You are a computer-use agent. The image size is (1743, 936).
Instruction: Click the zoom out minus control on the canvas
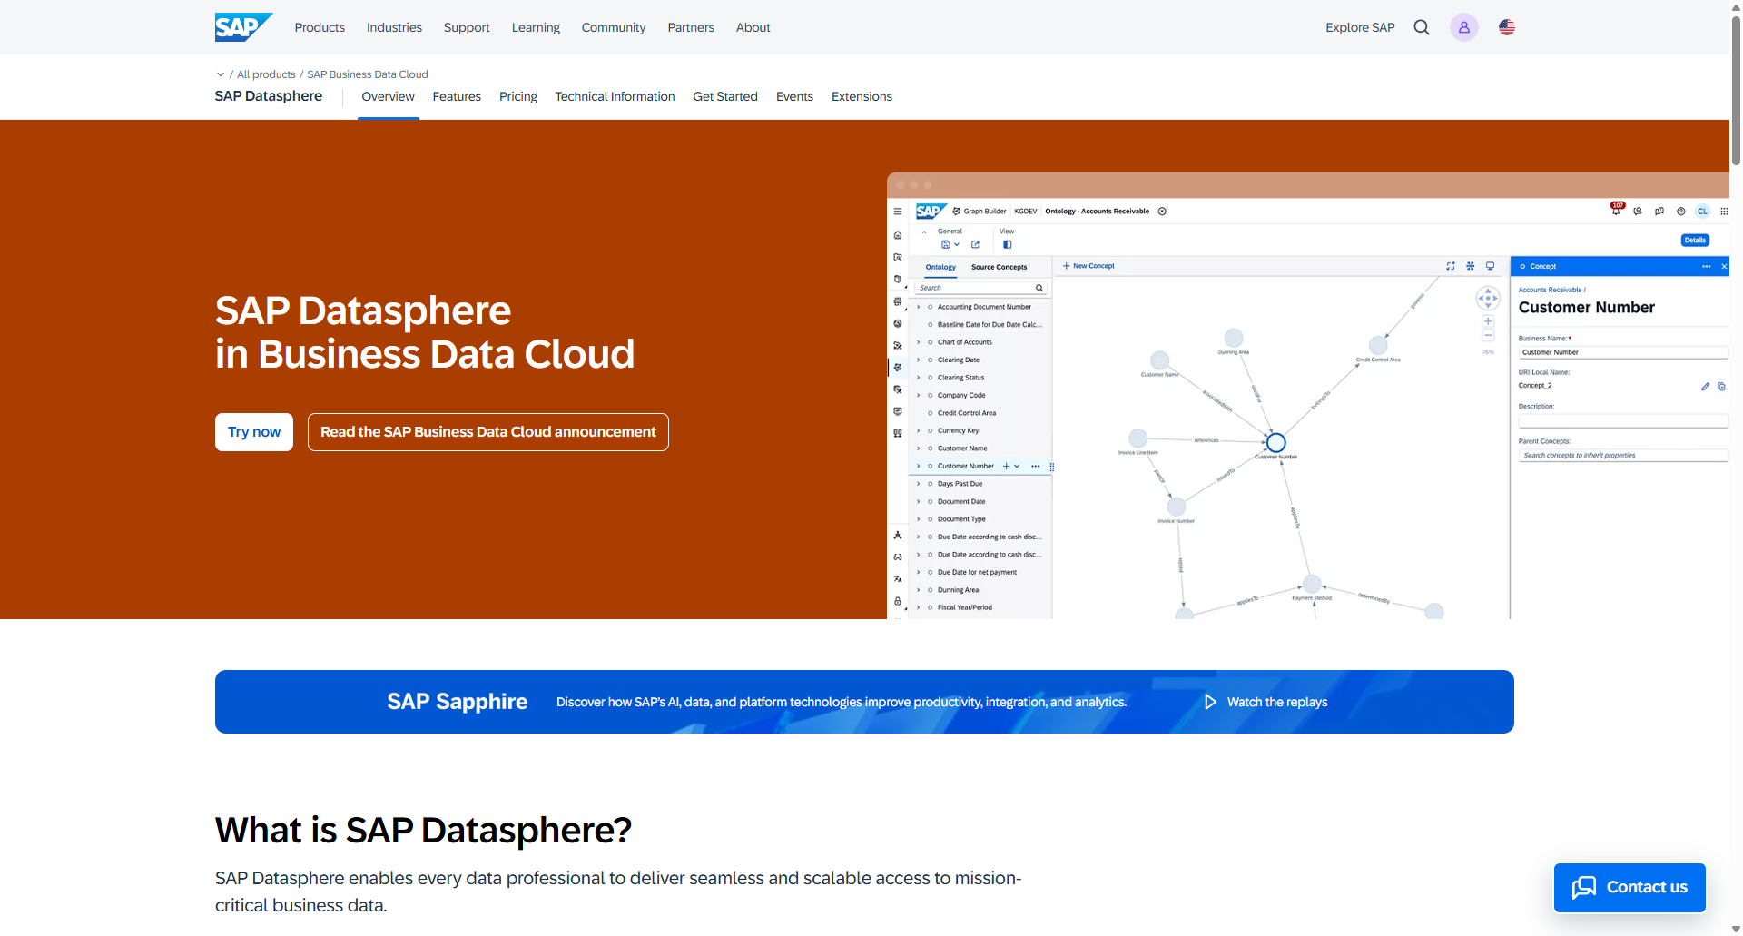[1488, 335]
